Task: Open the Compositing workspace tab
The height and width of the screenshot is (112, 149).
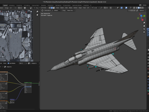Action: click(x=67, y=5)
